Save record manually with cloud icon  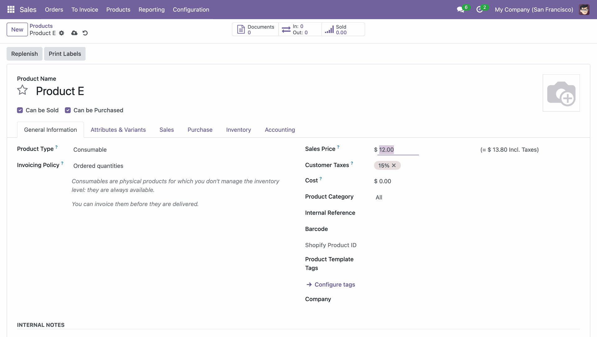74,33
